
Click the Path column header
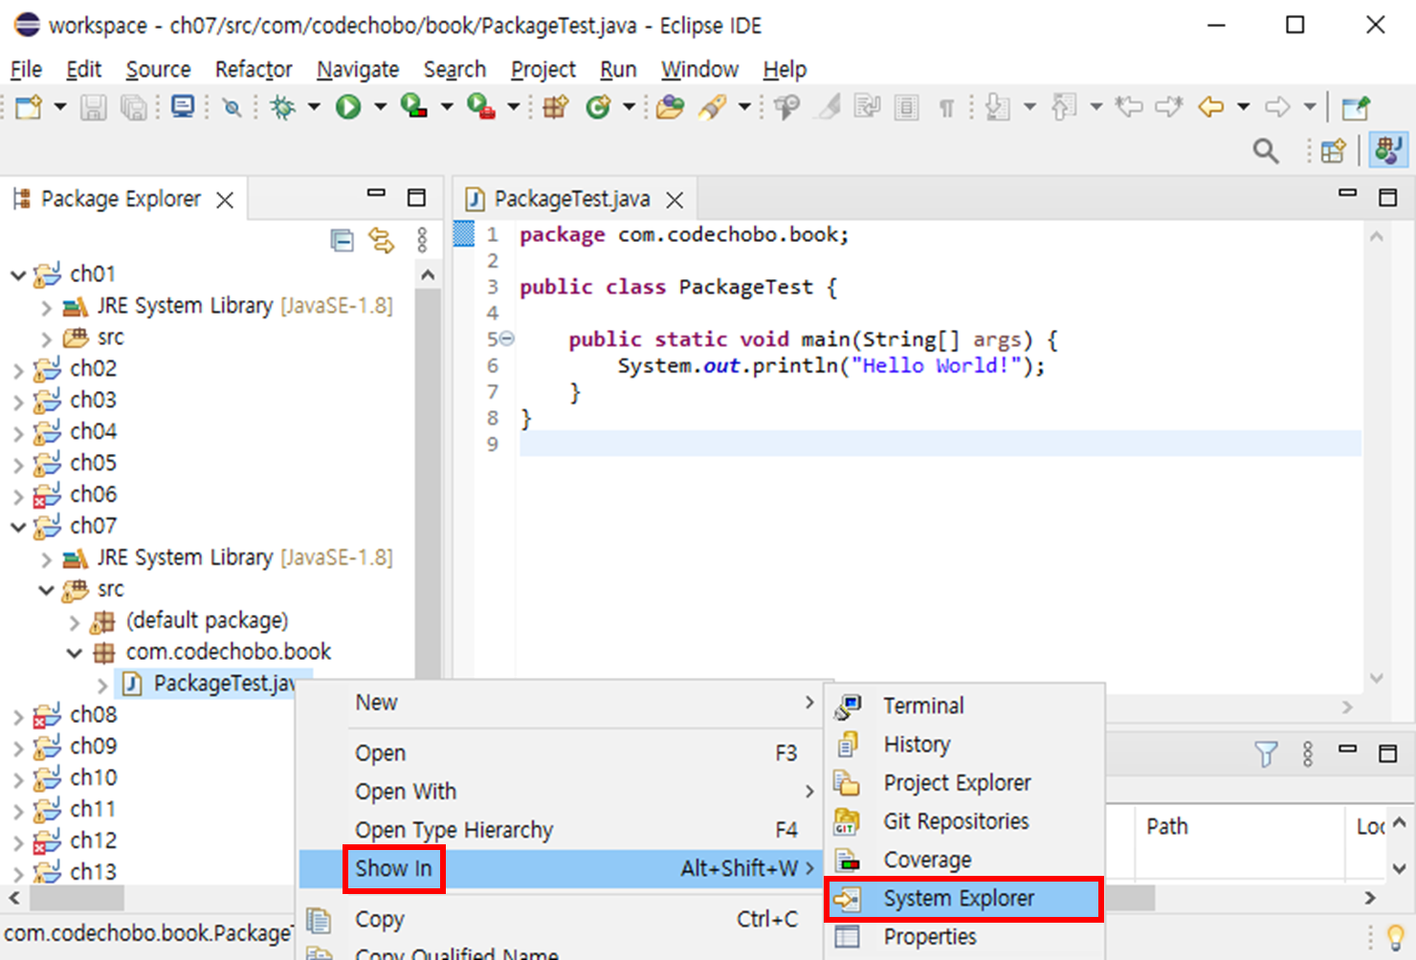(x=1167, y=826)
